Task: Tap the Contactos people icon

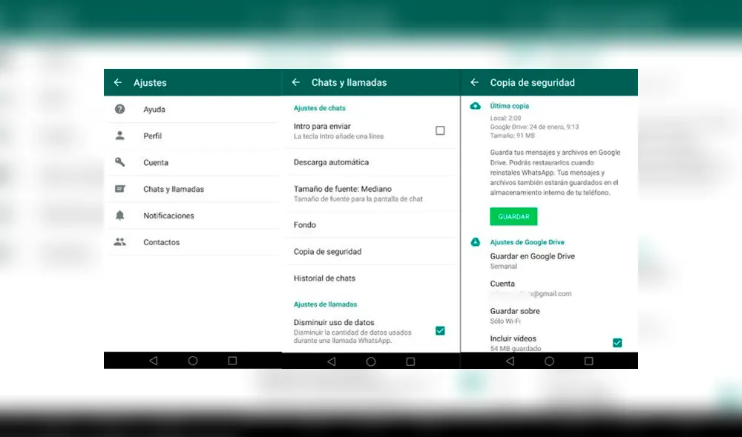Action: [120, 242]
